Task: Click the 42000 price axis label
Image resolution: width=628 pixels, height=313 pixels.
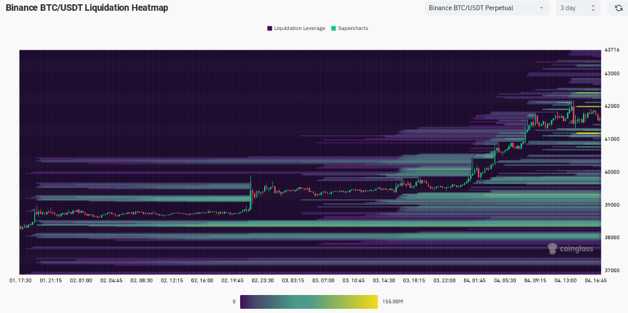Action: coord(612,106)
